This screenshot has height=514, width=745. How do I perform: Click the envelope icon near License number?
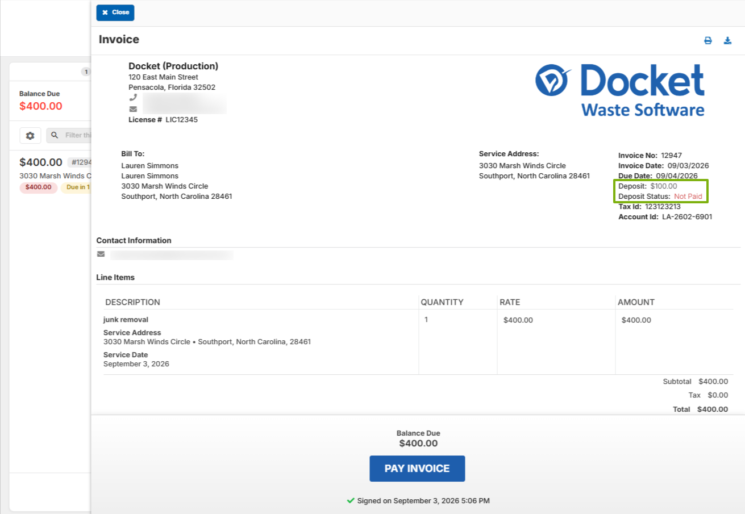[133, 109]
